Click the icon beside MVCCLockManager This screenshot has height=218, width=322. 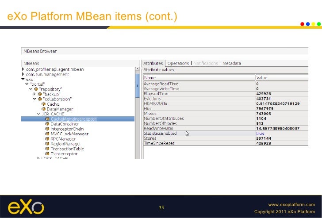click(x=47, y=134)
